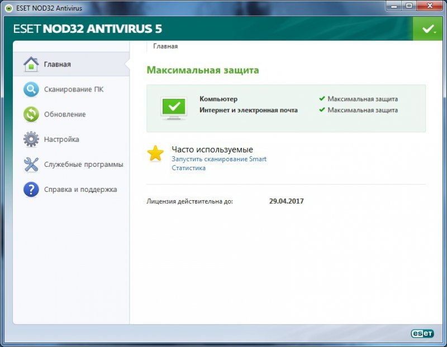447x347 pixels.
Task: Click the green checkmark next to Компьютер status
Action: click(x=322, y=99)
